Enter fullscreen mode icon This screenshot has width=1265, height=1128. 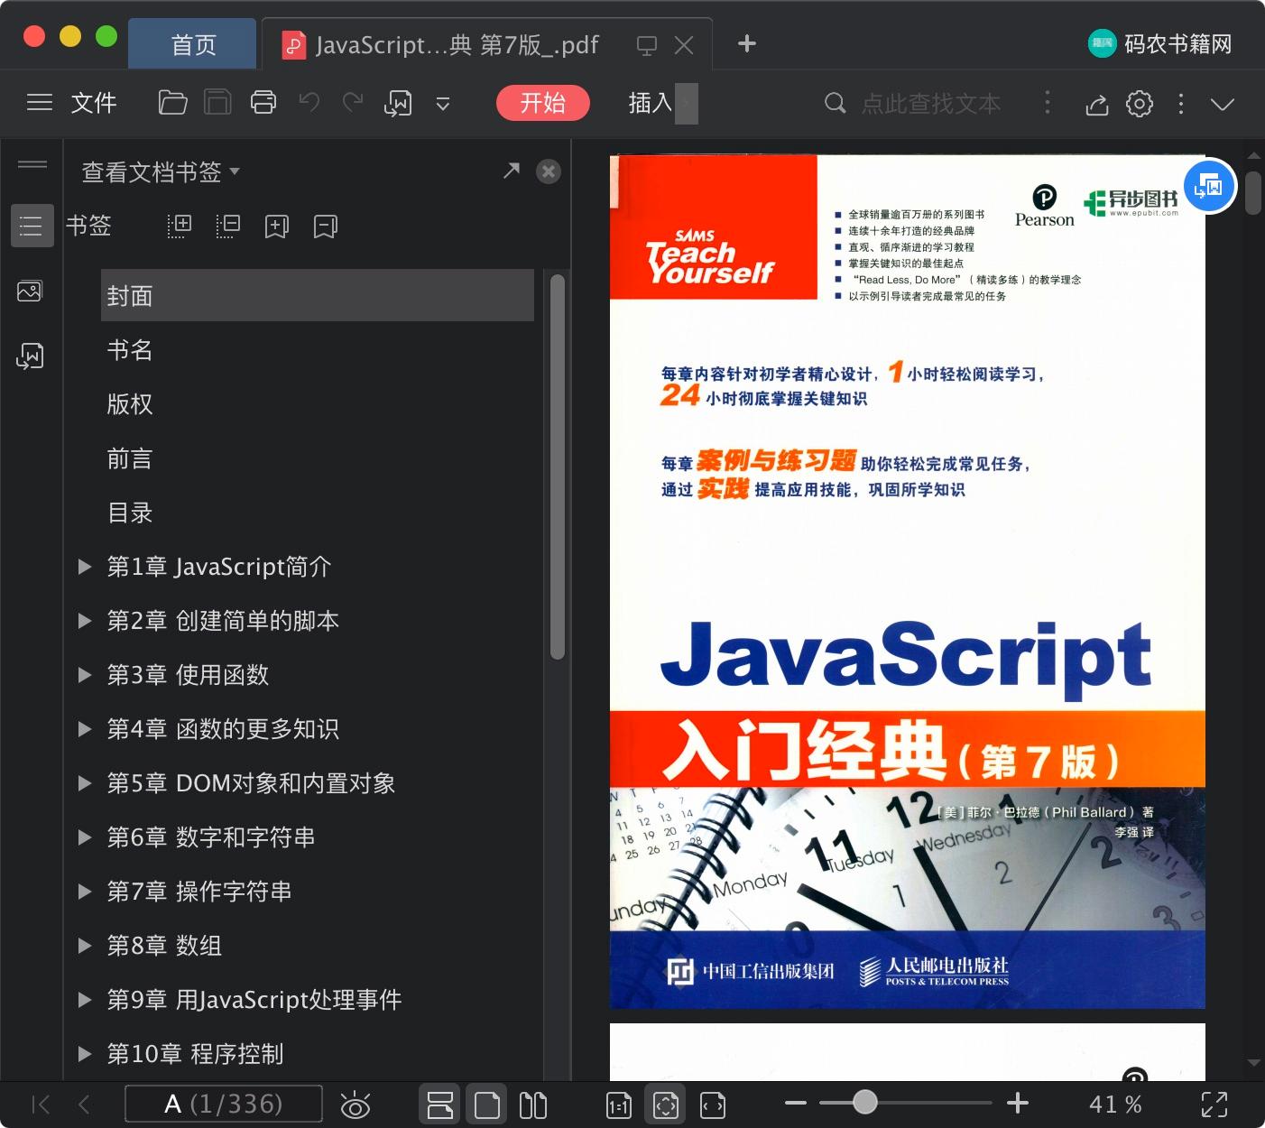pyautogui.click(x=1214, y=1105)
